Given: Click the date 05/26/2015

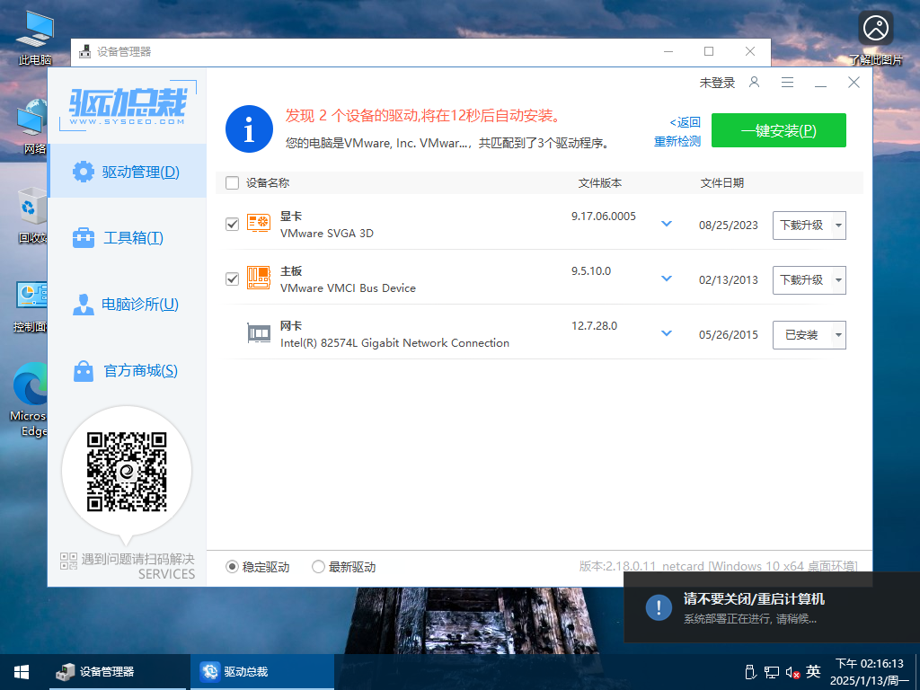Looking at the screenshot, I should (728, 335).
